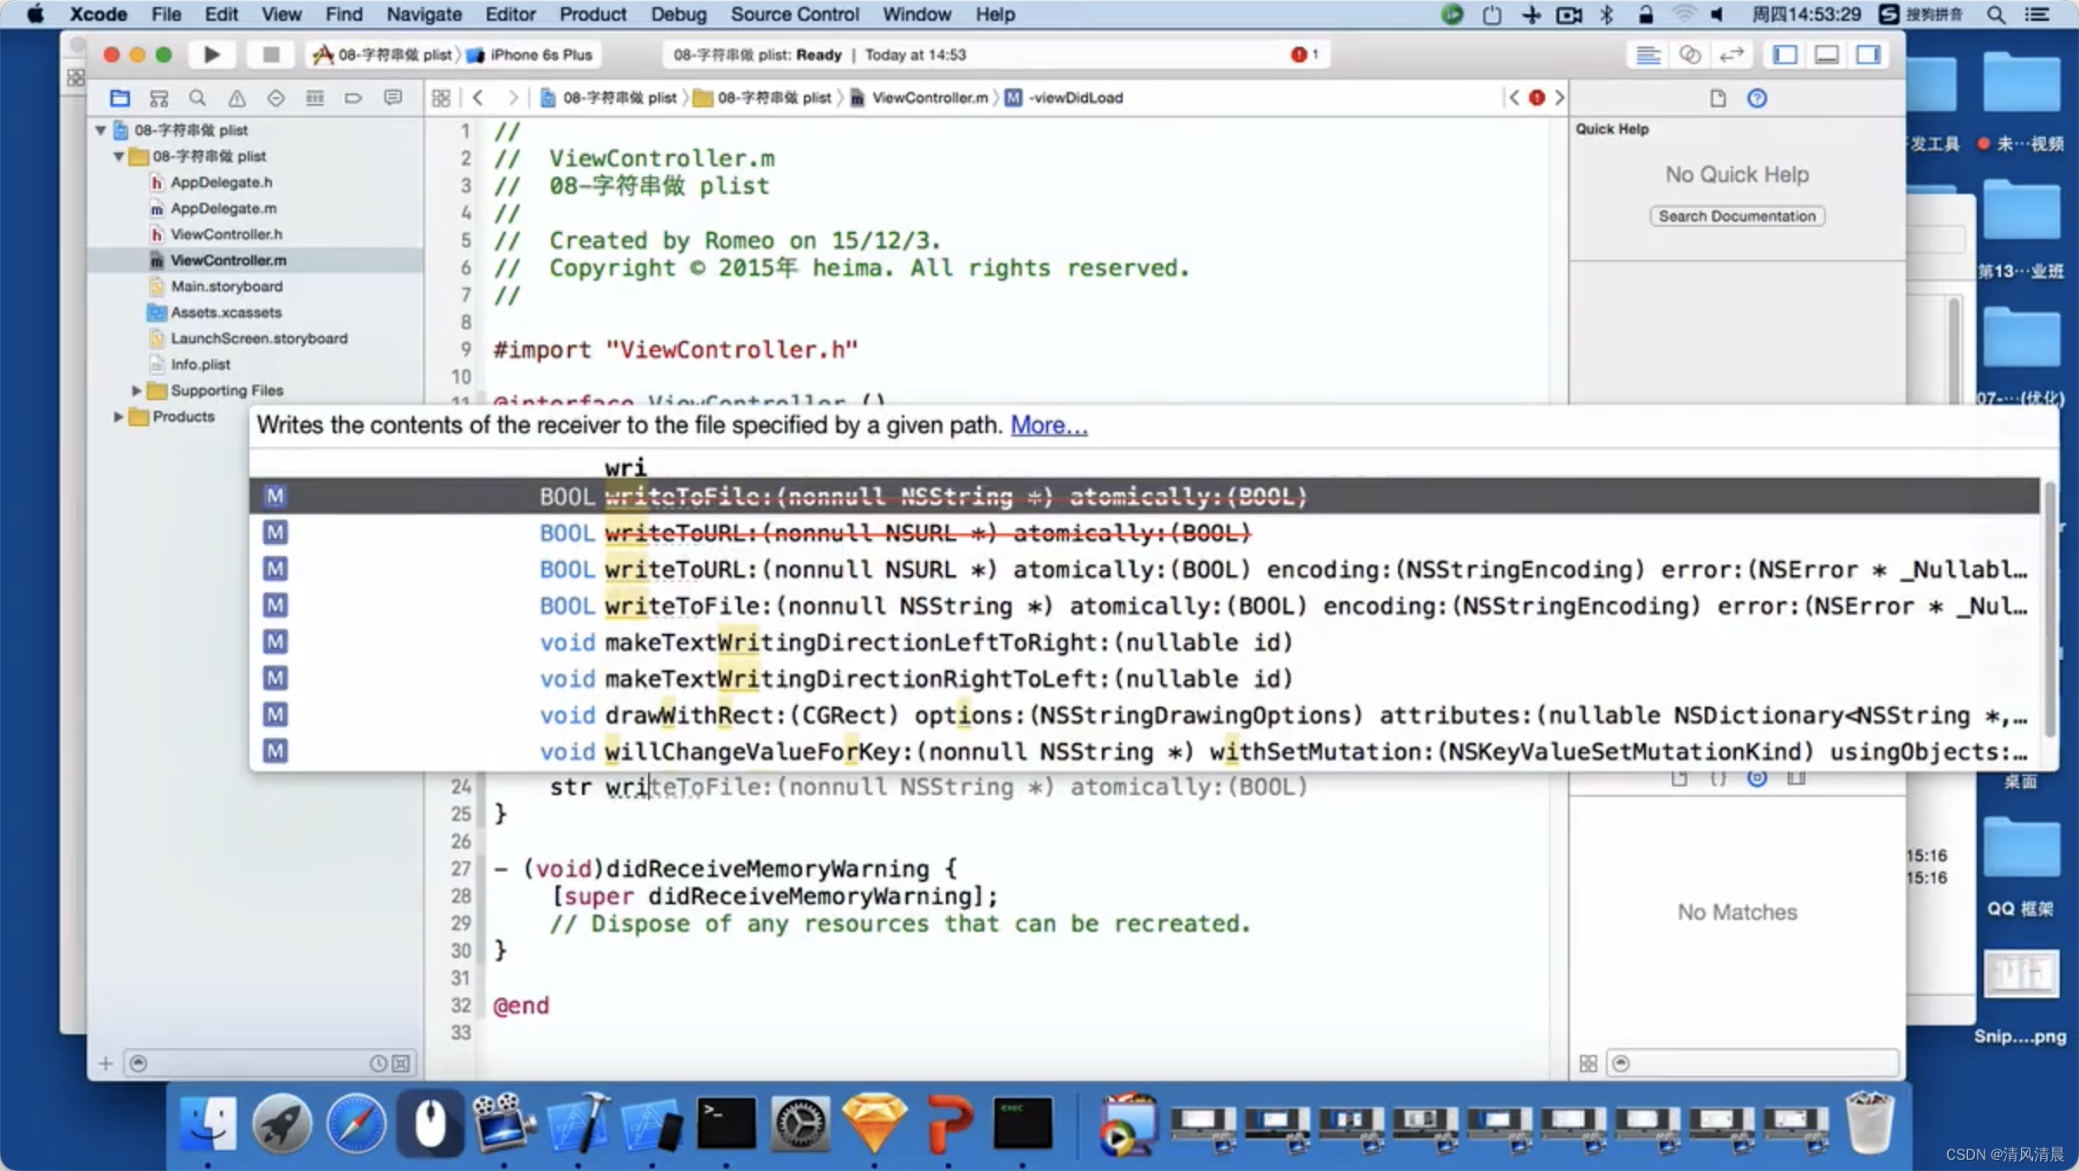Open the scheme selector 08-字符串做 plist

384,55
